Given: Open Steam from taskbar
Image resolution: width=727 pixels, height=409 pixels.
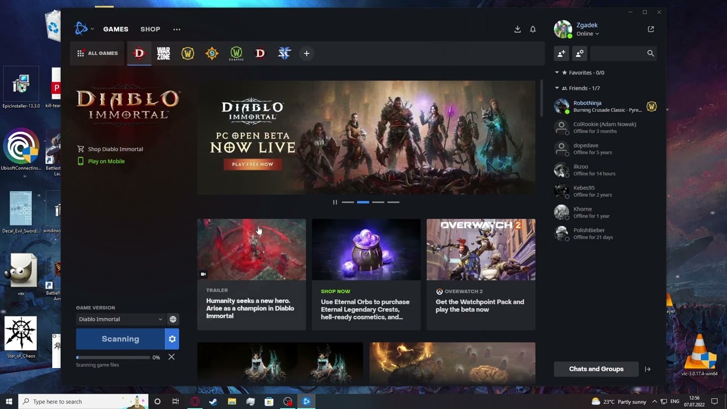Looking at the screenshot, I should [213, 402].
